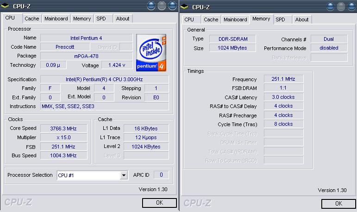Click the Core Speed value 3766.3 MHz
The width and height of the screenshot is (357, 212).
pos(63,128)
